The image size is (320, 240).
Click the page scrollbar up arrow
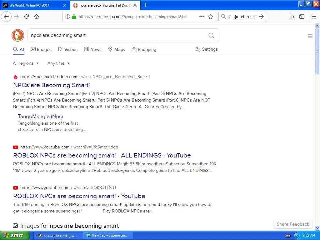pyautogui.click(x=317, y=26)
